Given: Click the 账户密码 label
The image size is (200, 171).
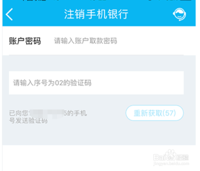Looking at the screenshot, I should point(25,41).
